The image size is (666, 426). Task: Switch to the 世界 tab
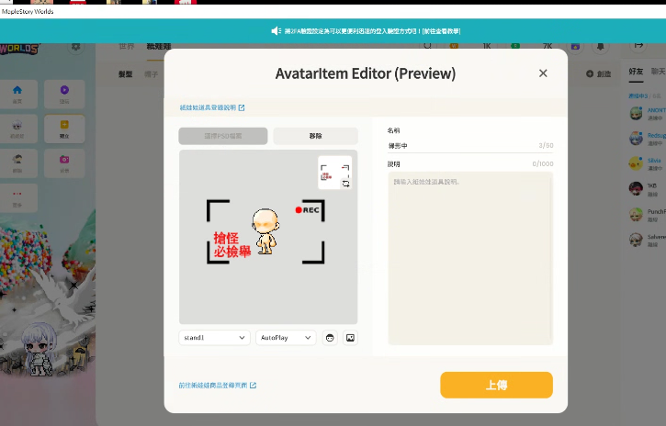point(126,46)
